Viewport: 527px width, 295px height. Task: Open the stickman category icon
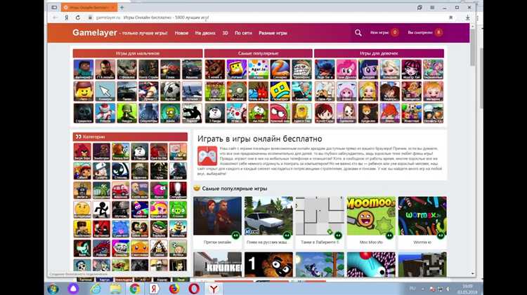click(101, 210)
